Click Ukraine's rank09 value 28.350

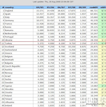tap(94, 40)
